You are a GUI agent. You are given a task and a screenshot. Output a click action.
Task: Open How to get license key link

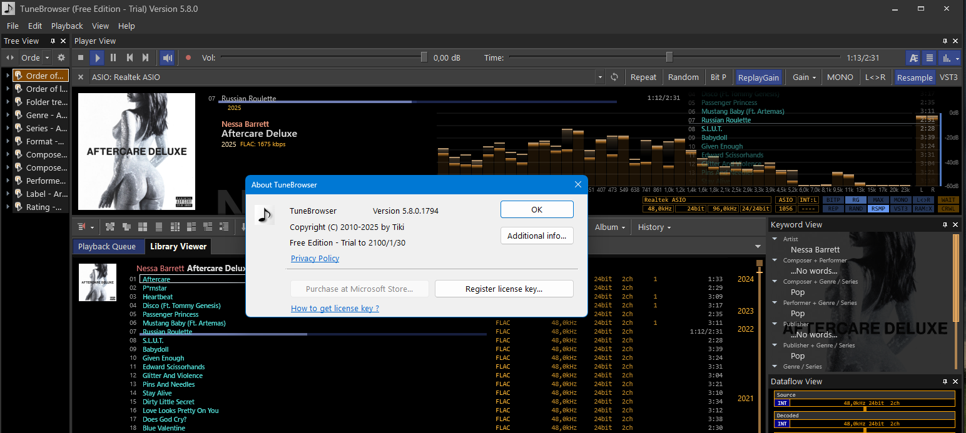pyautogui.click(x=335, y=308)
